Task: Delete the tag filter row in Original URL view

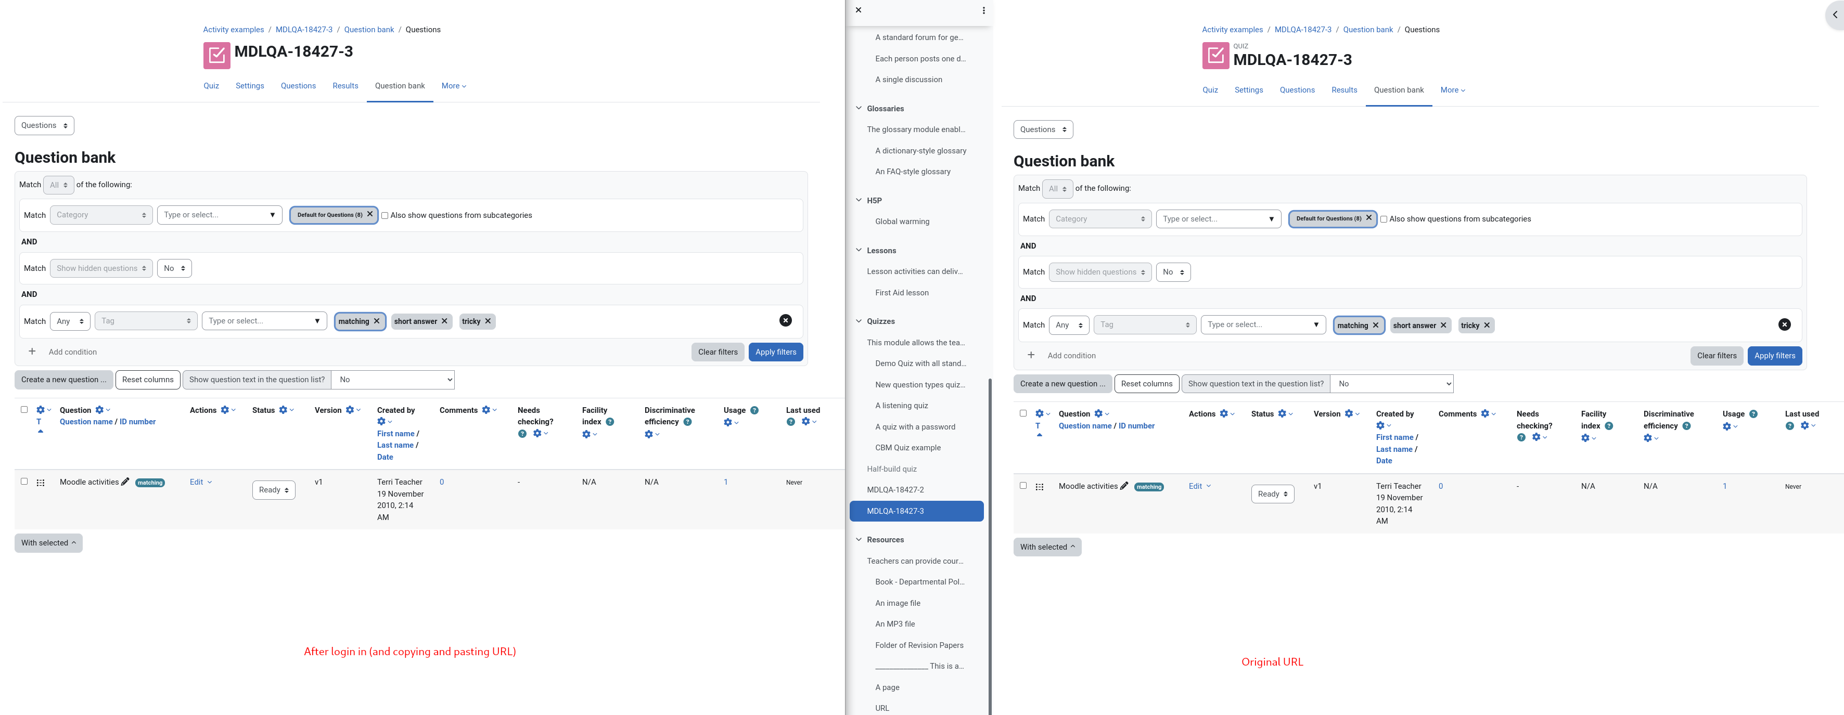Action: pos(1784,324)
